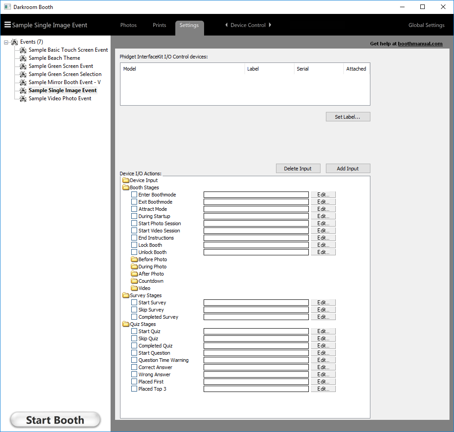
Task: Tick the Attract Mode checkbox
Action: 134,209
